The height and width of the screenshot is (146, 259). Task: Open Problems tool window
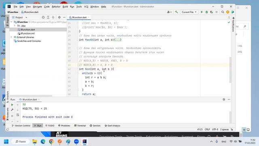[64, 126]
